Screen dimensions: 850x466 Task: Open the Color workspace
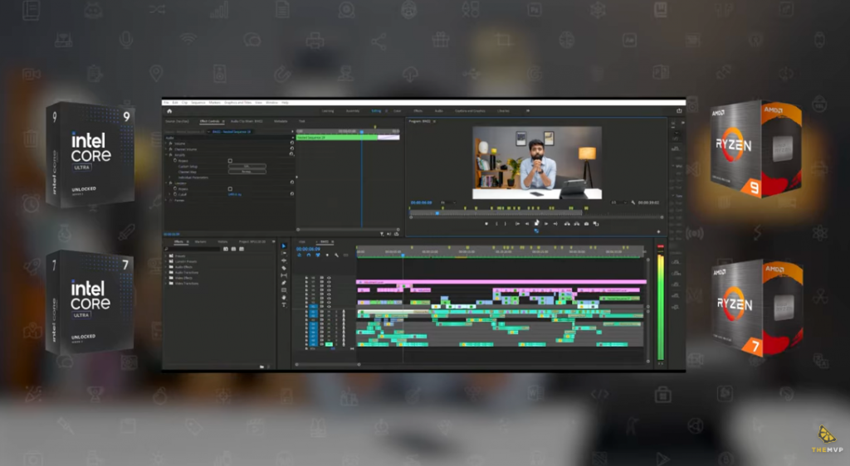pyautogui.click(x=398, y=110)
